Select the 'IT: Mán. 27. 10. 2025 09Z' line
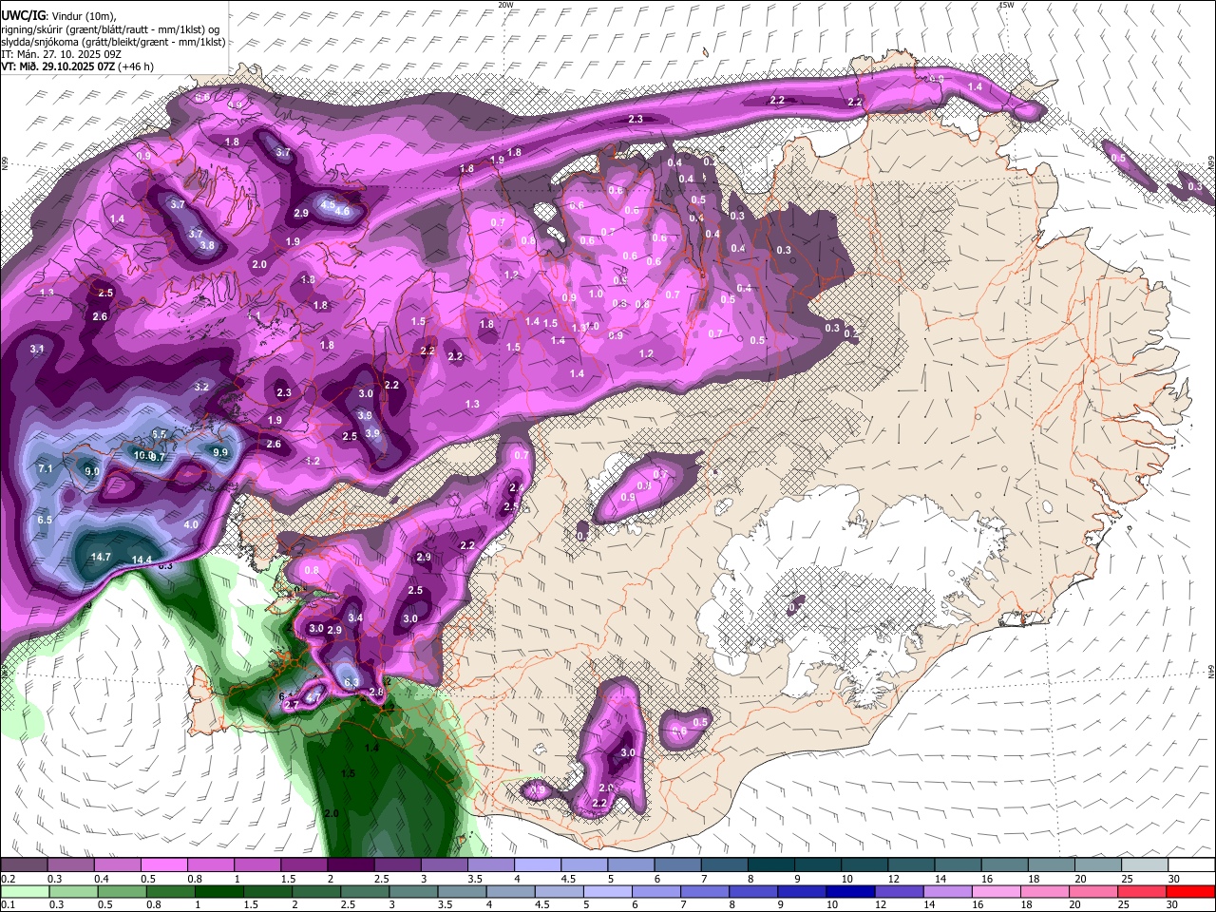Screen dimensions: 1216x912 click(61, 54)
